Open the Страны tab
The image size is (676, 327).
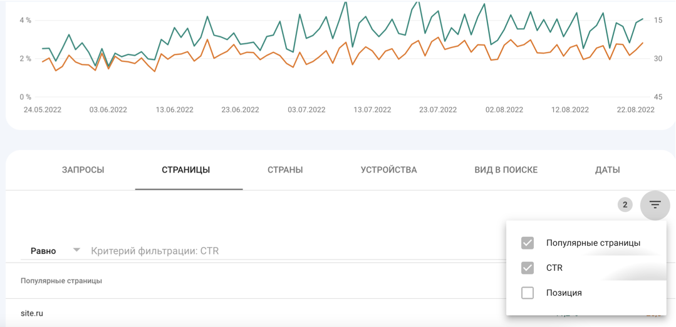(x=285, y=169)
